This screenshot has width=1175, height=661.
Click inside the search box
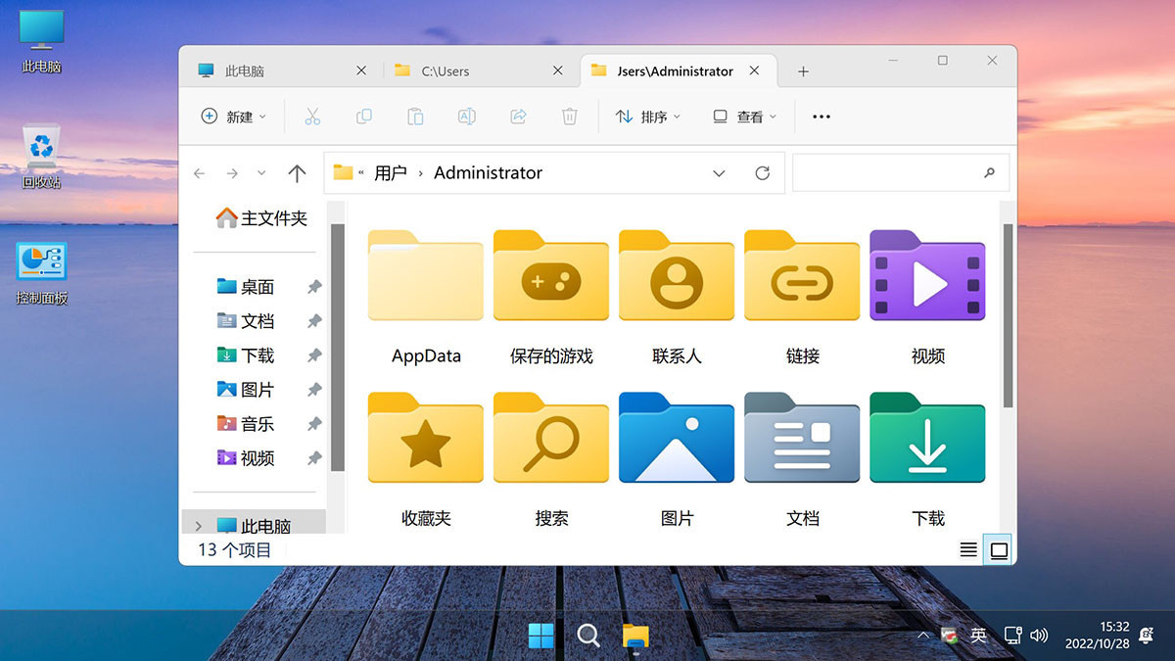[899, 172]
